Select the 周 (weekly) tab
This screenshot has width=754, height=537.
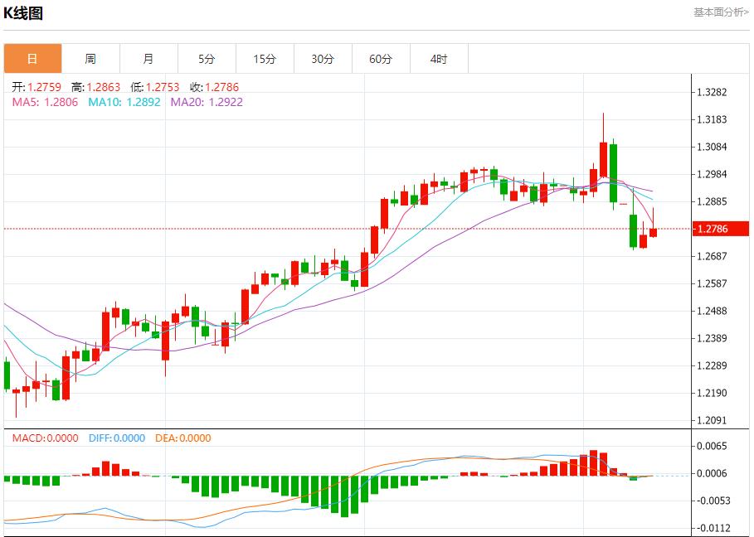90,59
